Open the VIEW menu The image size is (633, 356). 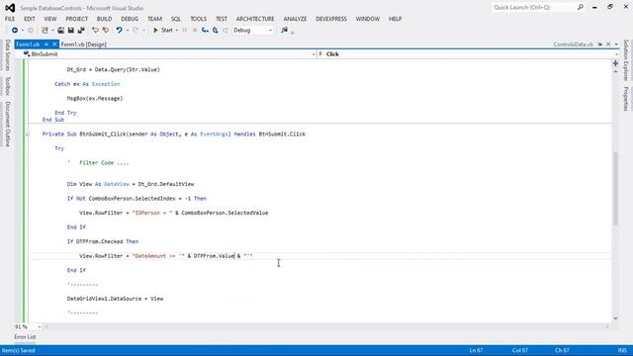click(50, 19)
